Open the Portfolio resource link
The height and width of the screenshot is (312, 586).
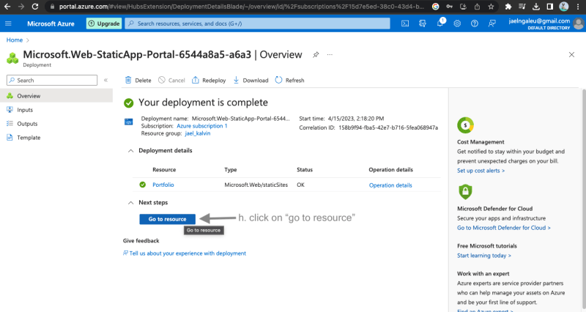click(x=163, y=185)
